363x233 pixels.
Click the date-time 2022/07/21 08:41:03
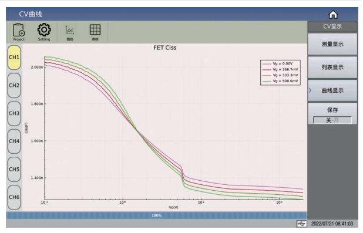click(332, 224)
